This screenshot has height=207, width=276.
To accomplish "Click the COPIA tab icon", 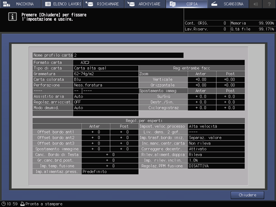I will click(x=172, y=4).
